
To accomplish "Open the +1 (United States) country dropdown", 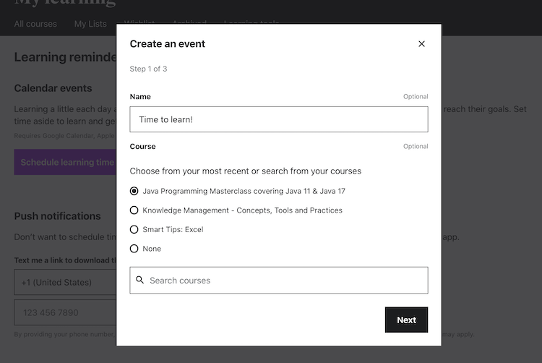I will [65, 283].
